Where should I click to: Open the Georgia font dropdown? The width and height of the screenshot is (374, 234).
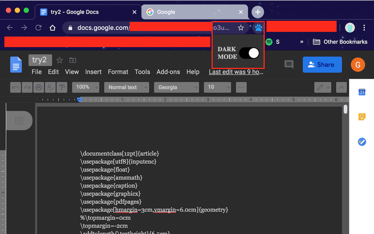(x=176, y=87)
